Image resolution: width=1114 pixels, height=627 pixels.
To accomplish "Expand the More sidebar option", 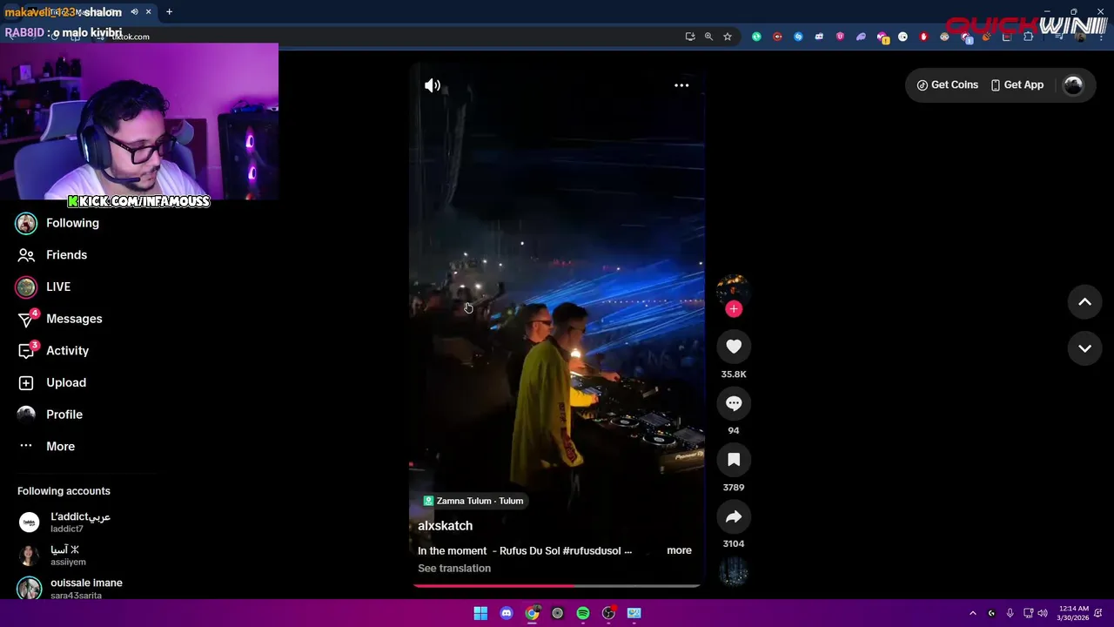I will pos(47,446).
